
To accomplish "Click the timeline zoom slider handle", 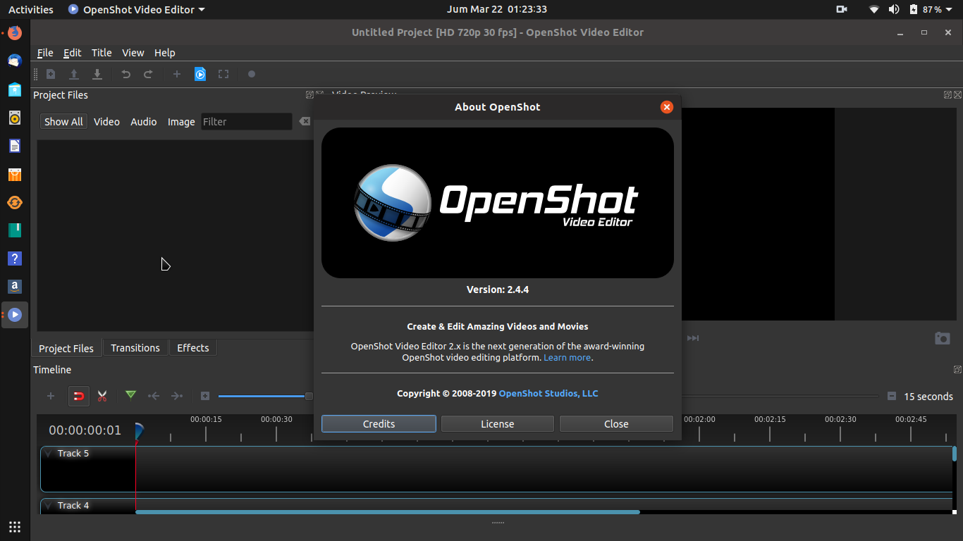I will (309, 397).
